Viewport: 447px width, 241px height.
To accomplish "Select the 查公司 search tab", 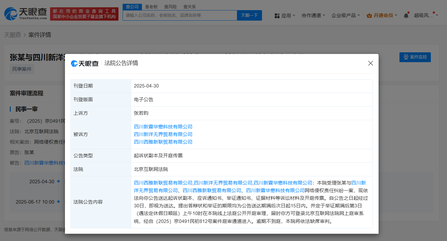I will coord(132,7).
